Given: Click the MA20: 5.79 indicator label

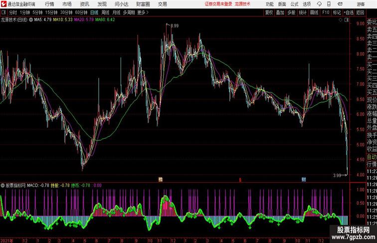Looking at the screenshot, I should click(84, 19).
